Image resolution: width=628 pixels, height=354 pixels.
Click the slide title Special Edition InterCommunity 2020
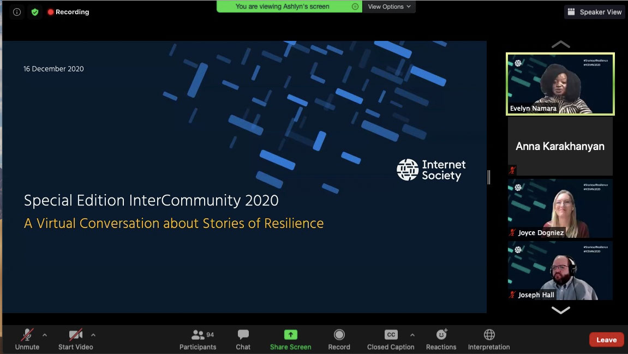pyautogui.click(x=151, y=200)
